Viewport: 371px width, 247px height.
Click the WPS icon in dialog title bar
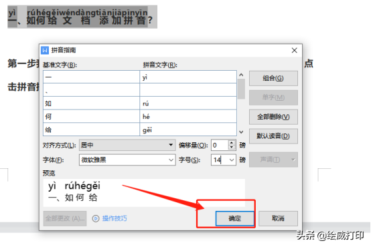tap(45, 50)
